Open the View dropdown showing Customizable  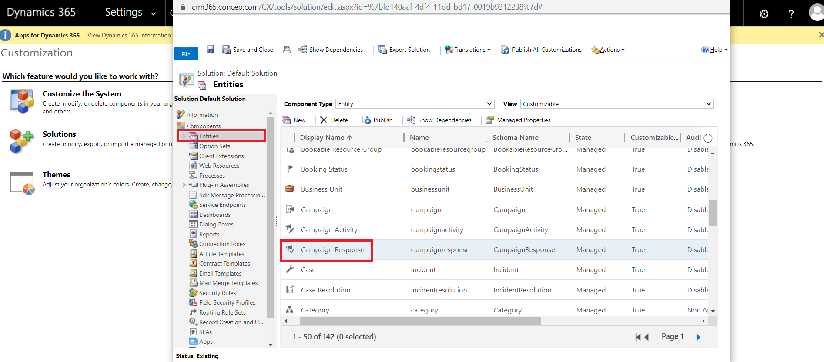617,104
